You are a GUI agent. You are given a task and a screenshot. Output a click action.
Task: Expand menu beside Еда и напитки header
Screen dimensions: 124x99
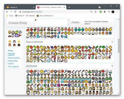coord(112,42)
